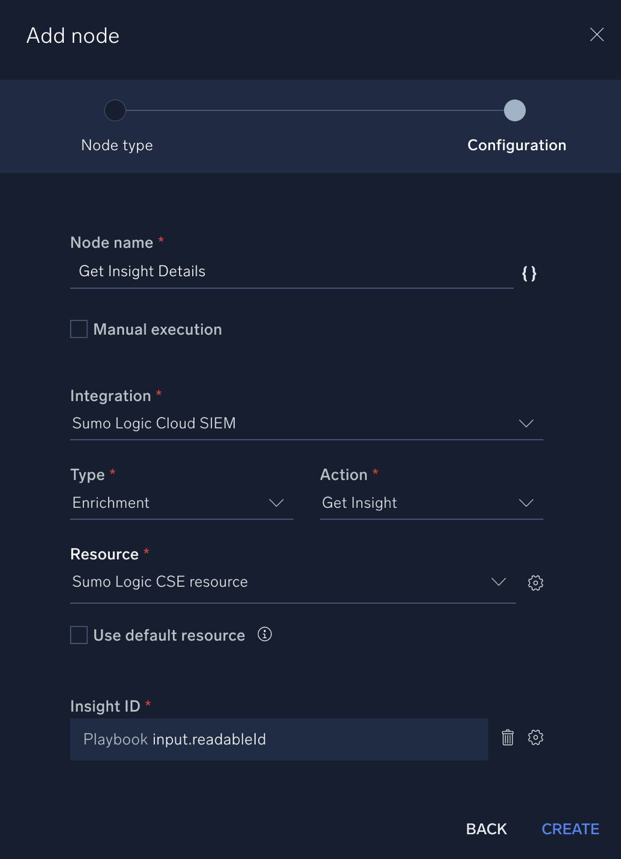Image resolution: width=621 pixels, height=859 pixels.
Task: Open gear settings for the Insight ID field
Action: click(535, 737)
